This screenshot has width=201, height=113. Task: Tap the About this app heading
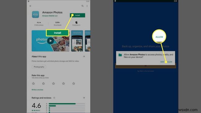point(39,56)
